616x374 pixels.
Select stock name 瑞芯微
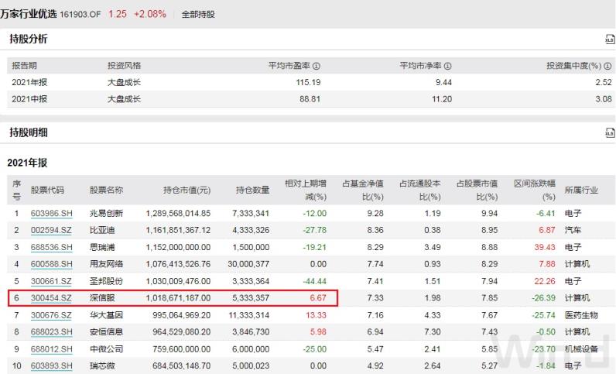point(102,365)
